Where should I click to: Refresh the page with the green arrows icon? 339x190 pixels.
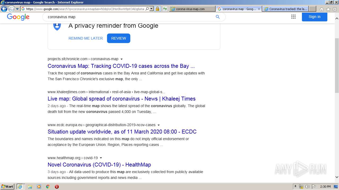(x=165, y=9)
